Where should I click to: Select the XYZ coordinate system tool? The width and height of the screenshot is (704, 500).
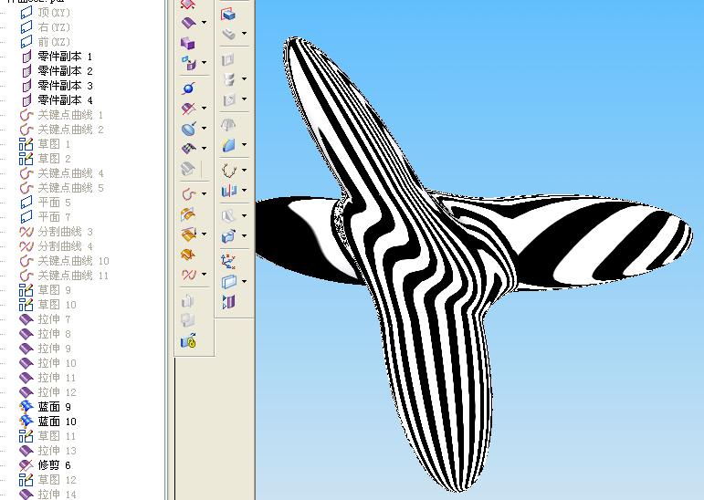pyautogui.click(x=228, y=261)
